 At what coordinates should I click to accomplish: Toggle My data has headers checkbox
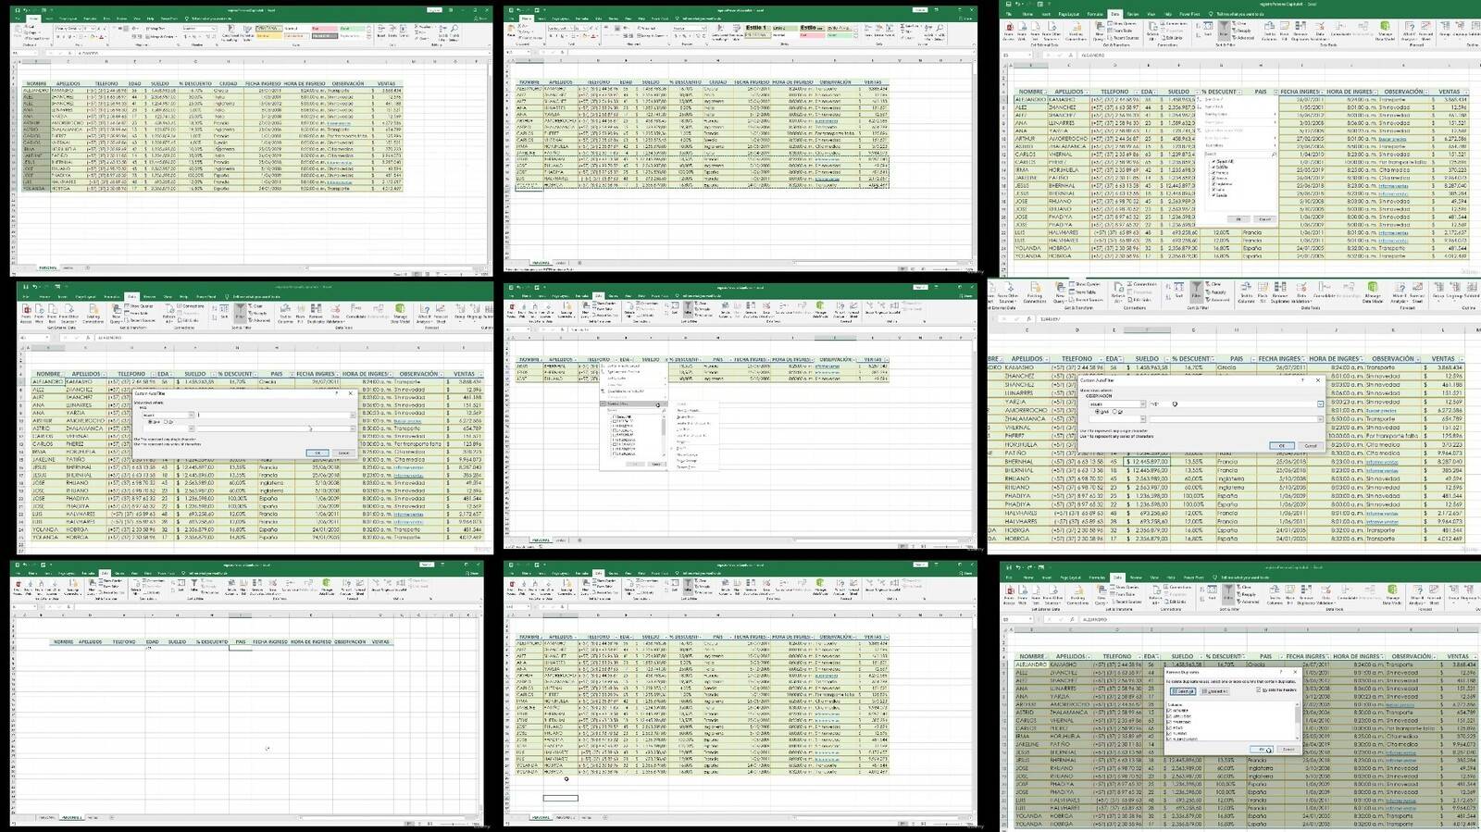click(1259, 689)
